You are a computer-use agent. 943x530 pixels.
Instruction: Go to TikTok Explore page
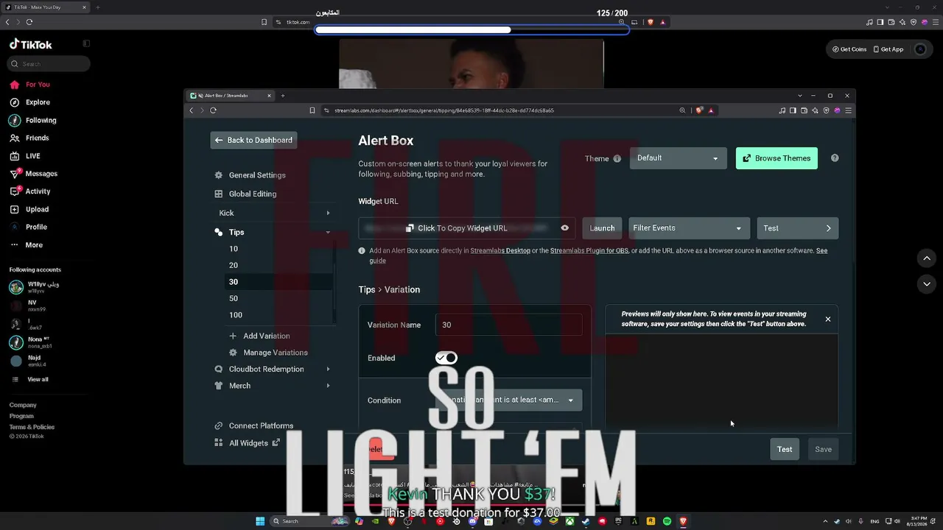38,102
